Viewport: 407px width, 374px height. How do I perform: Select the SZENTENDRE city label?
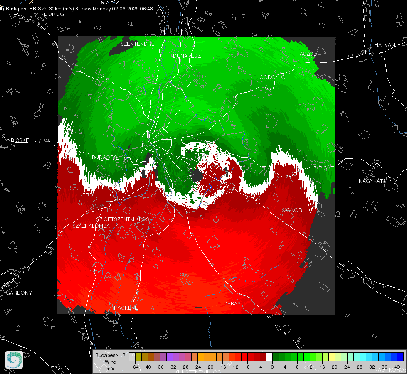click(138, 44)
